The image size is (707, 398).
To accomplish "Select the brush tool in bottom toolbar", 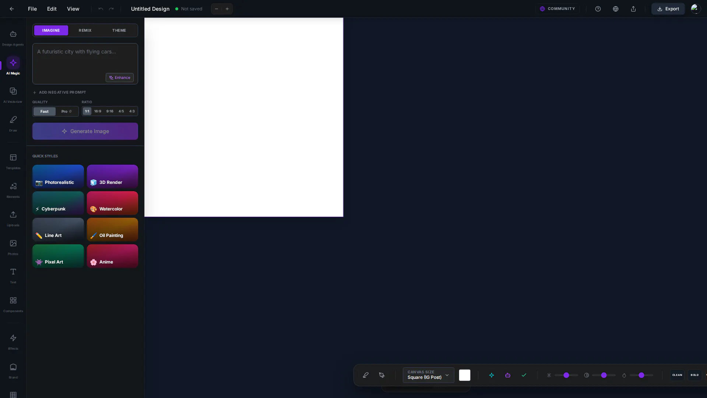I will click(366, 375).
